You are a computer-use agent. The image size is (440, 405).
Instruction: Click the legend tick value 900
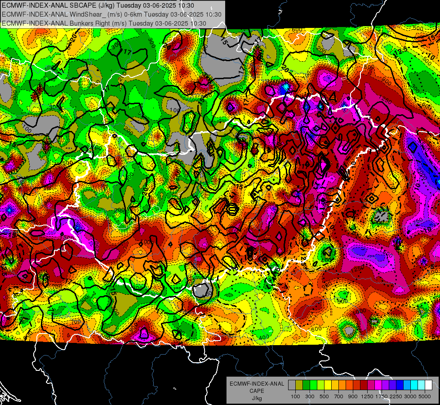(353, 396)
